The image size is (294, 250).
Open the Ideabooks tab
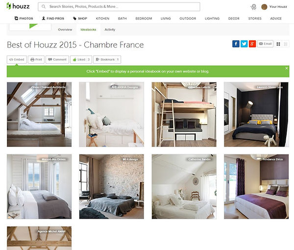pos(88,29)
